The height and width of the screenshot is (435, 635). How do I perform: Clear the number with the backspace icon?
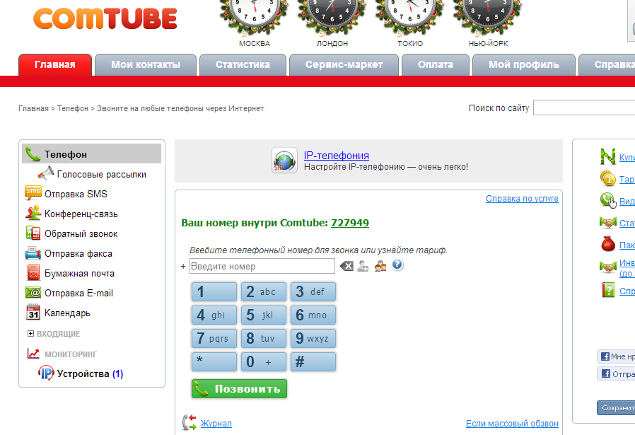[x=346, y=266]
